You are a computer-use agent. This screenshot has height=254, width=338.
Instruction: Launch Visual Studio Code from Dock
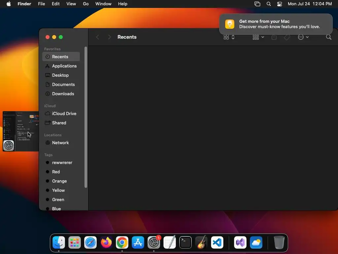217,242
